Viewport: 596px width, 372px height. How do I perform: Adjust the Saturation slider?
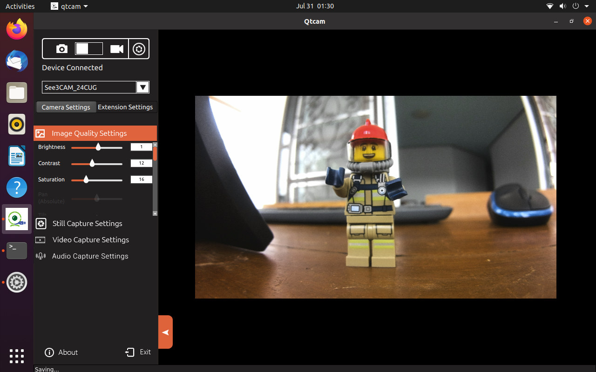(x=97, y=179)
